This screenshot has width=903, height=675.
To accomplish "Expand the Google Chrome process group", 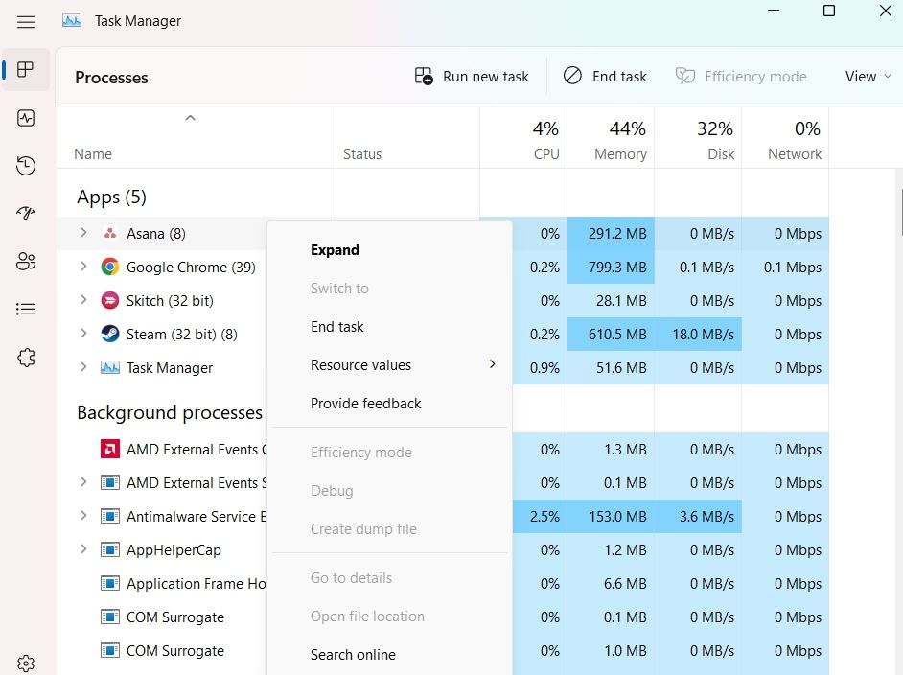I will tap(84, 267).
